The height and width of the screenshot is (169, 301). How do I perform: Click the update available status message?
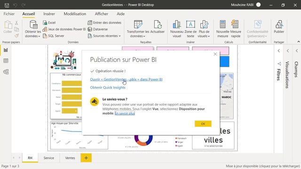(x=263, y=166)
